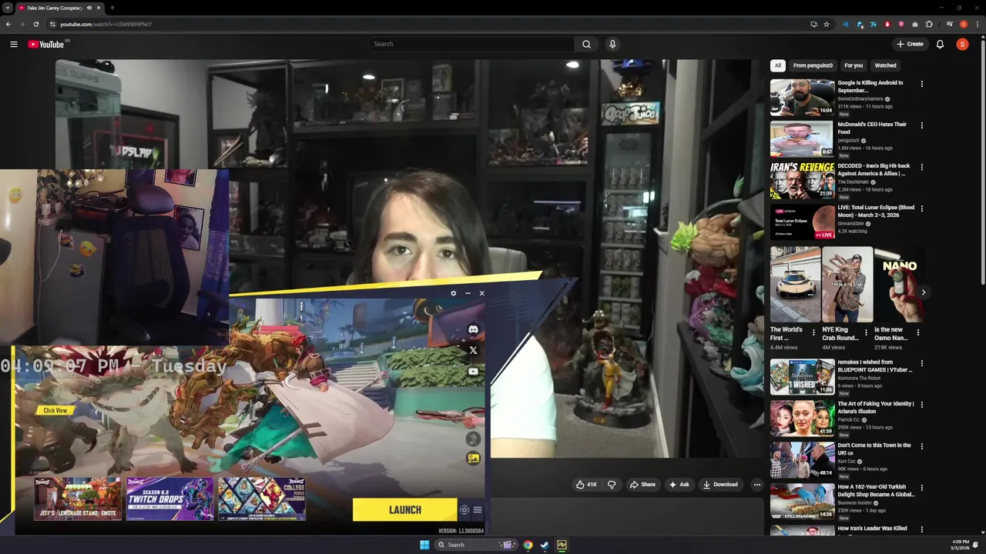
Task: Download the video via Download button
Action: [720, 485]
